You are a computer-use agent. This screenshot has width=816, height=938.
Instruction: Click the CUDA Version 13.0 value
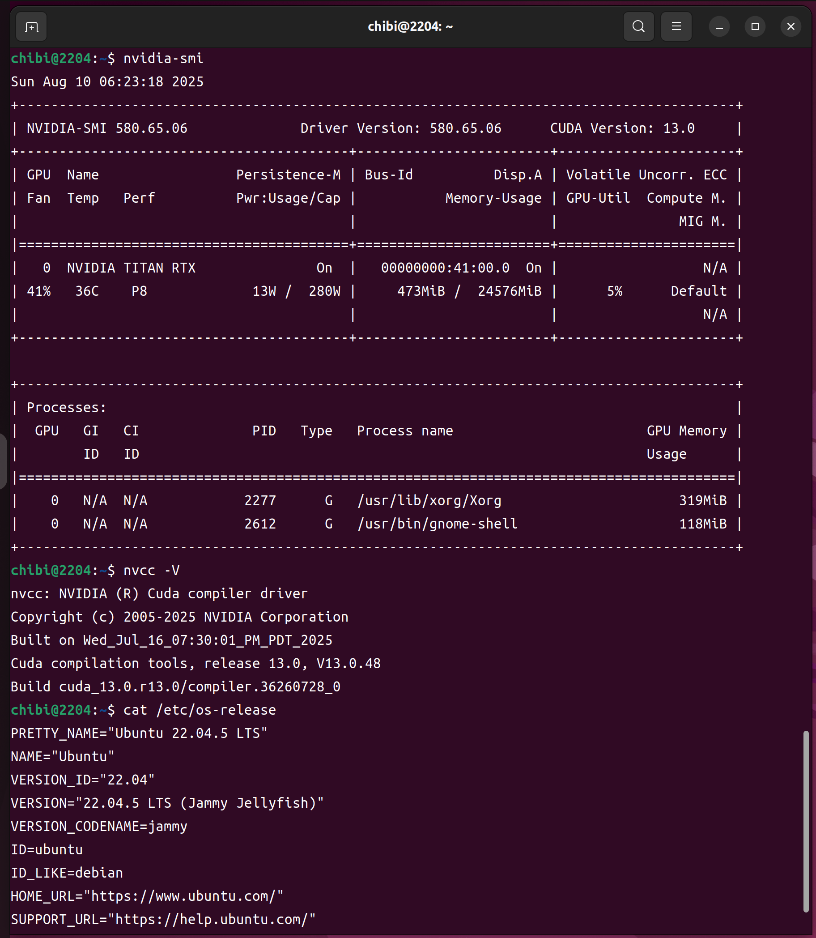click(679, 128)
